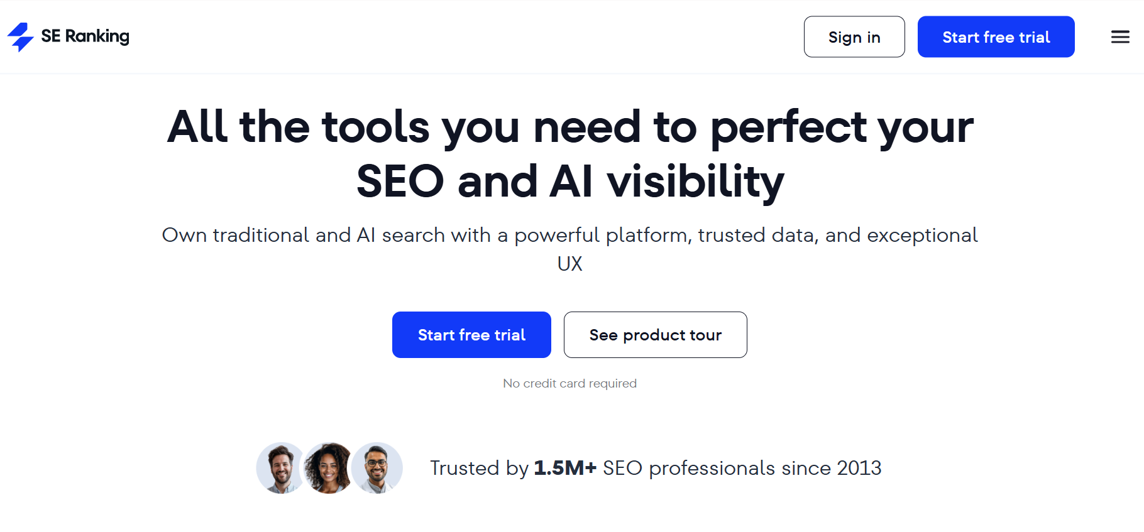
Task: Click the "SEO and AI visibility" headline line
Action: click(x=569, y=181)
